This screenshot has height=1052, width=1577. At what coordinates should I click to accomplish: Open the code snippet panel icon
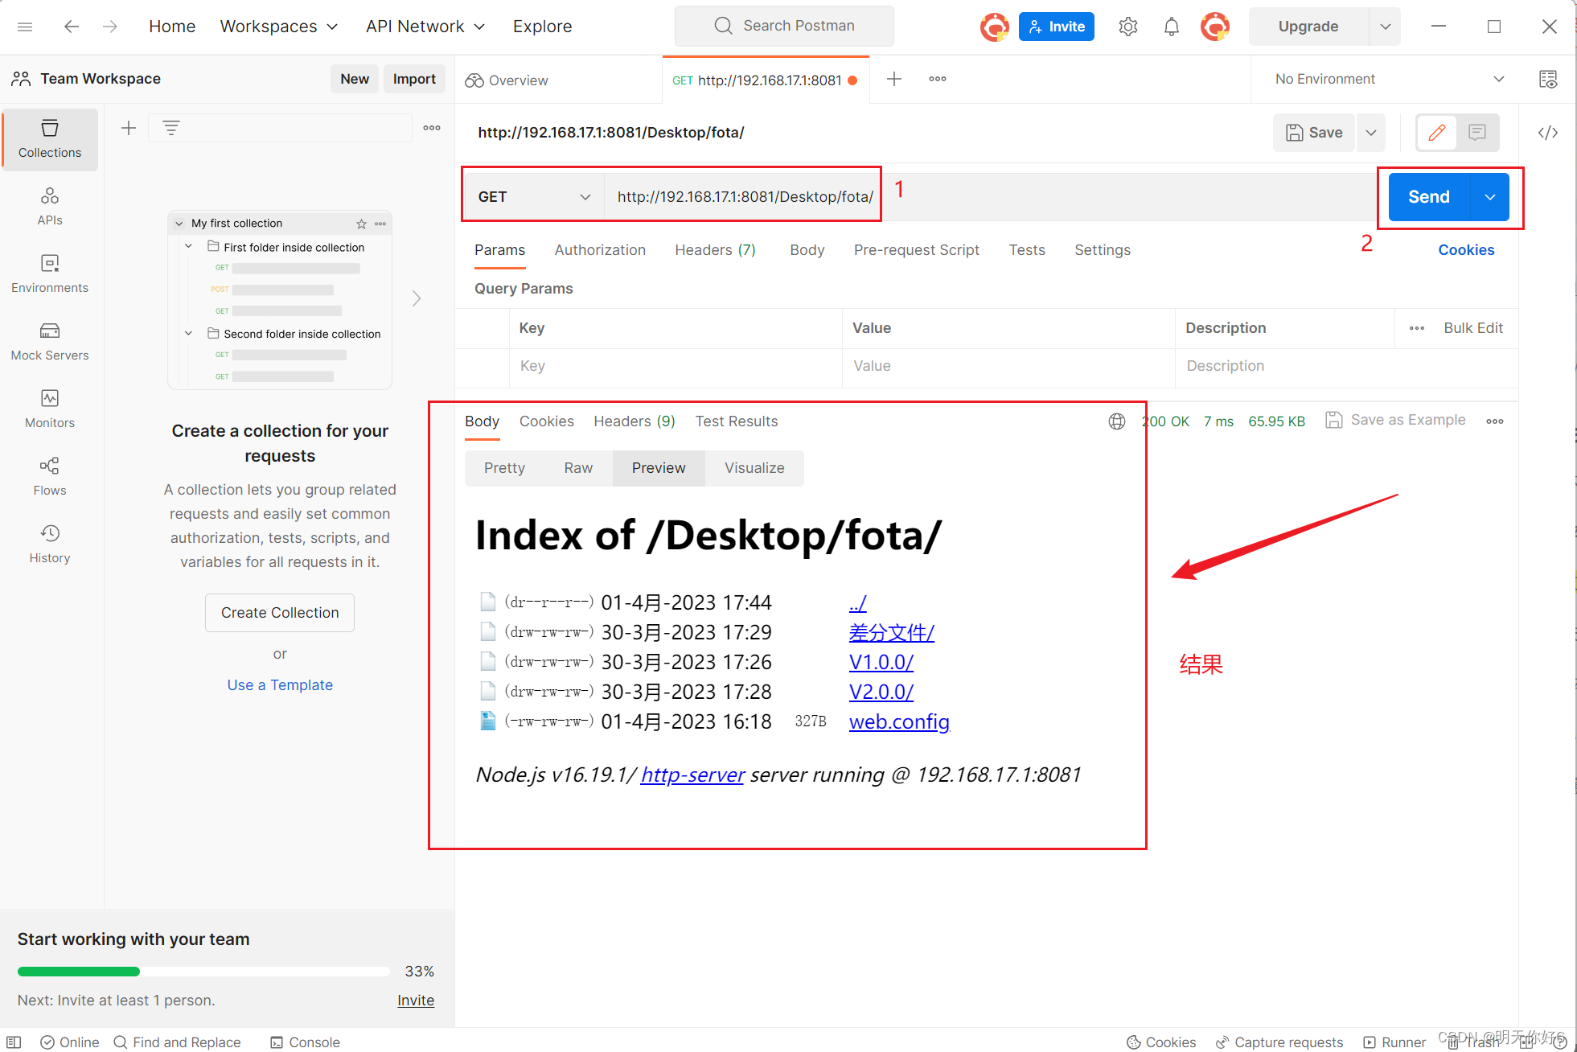tap(1548, 133)
